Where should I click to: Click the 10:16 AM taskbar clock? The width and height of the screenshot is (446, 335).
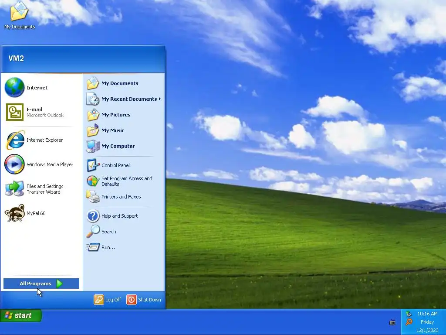tap(427, 314)
